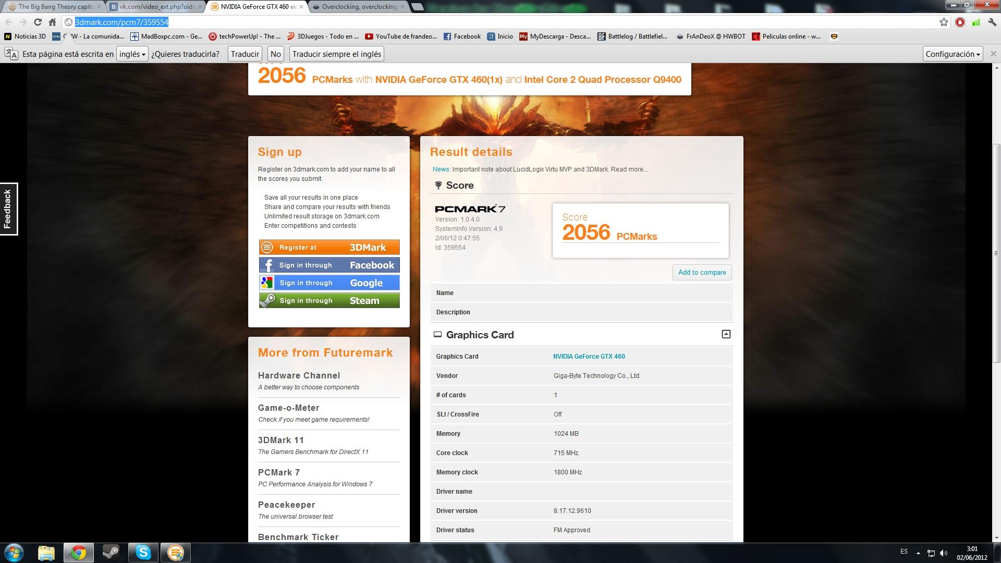Open Steam from the taskbar

pyautogui.click(x=111, y=553)
